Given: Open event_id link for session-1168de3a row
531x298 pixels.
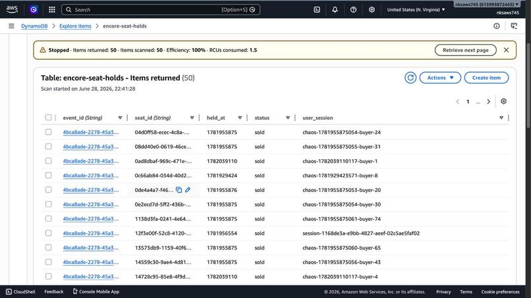Looking at the screenshot, I should [x=91, y=234].
